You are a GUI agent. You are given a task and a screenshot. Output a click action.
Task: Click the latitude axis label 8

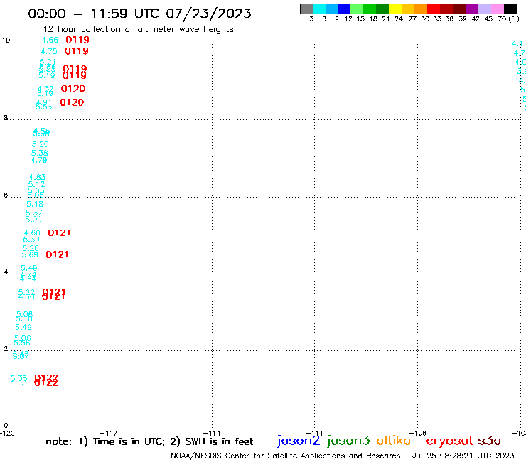click(6, 118)
